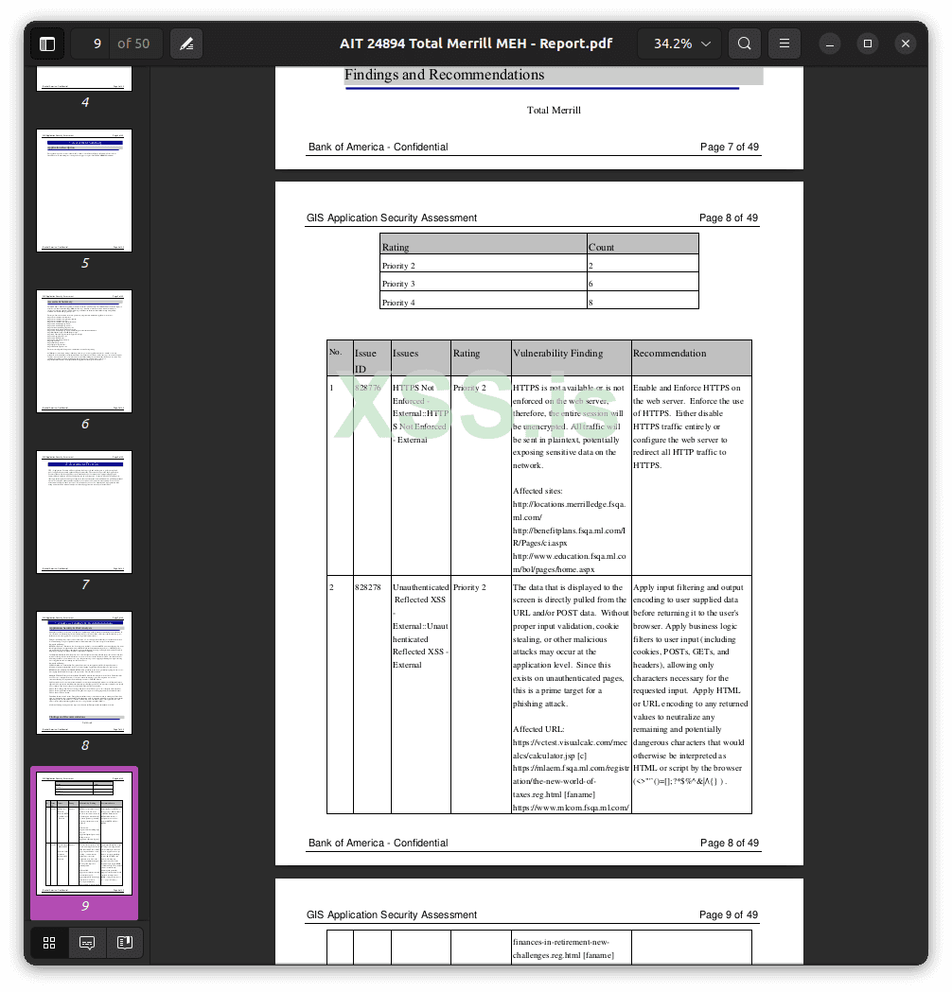Click 'Page 9 of 49' header label
Viewport: 952px width, 992px height.
pos(729,914)
